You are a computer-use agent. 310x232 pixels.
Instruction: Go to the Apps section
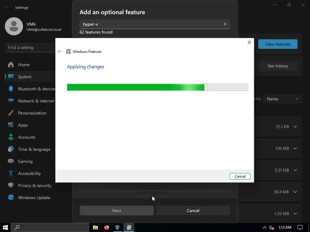(x=23, y=125)
